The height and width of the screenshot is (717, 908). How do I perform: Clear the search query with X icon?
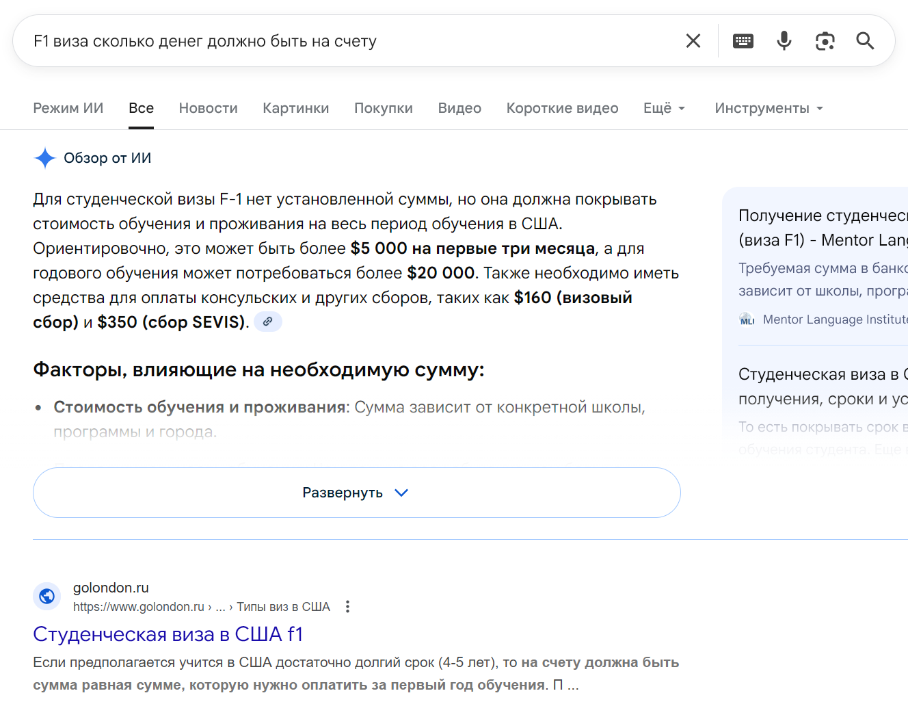click(x=693, y=41)
